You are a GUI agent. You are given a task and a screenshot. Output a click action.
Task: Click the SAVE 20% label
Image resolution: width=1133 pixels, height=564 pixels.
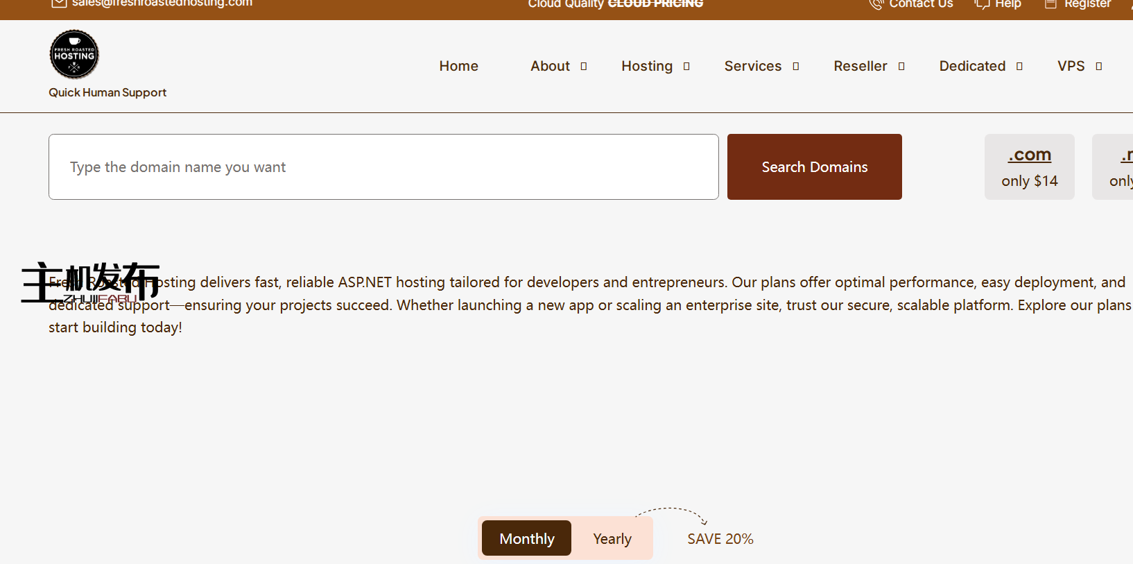[x=720, y=539]
